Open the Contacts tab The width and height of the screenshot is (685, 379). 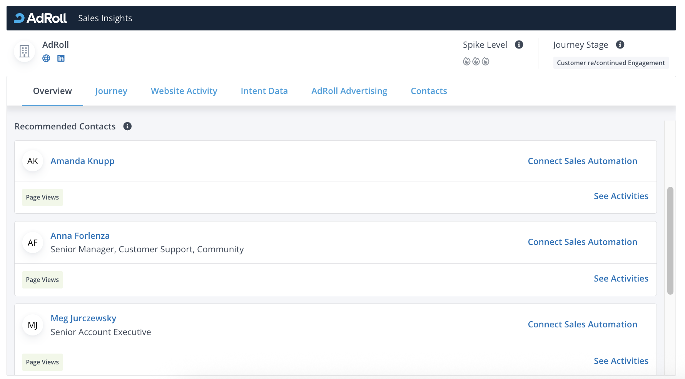click(x=429, y=91)
